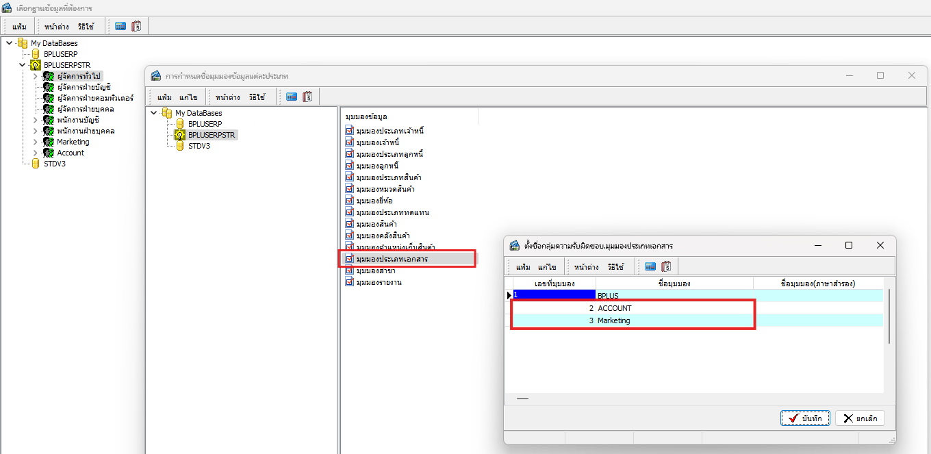Toggle the มุมมองสินค้า checkbox
This screenshot has width=931, height=454.
coord(350,224)
